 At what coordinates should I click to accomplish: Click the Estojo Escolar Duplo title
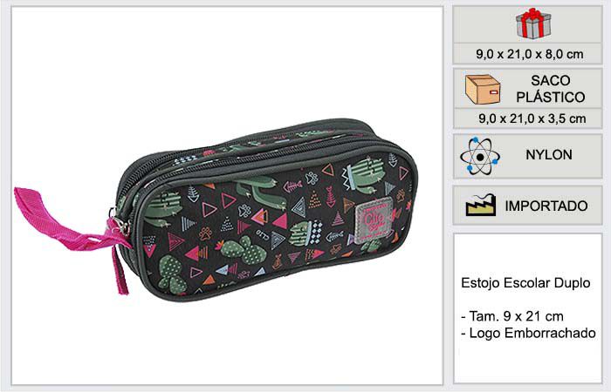coord(525,283)
